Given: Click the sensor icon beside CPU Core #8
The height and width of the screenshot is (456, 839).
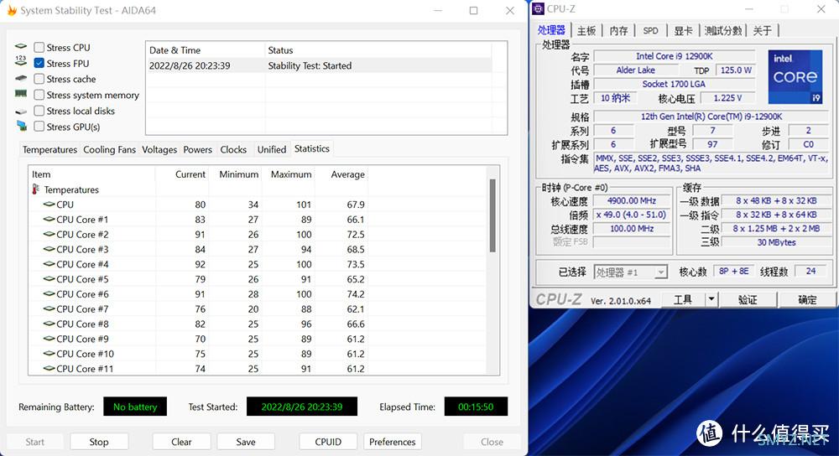Looking at the screenshot, I should pos(49,324).
